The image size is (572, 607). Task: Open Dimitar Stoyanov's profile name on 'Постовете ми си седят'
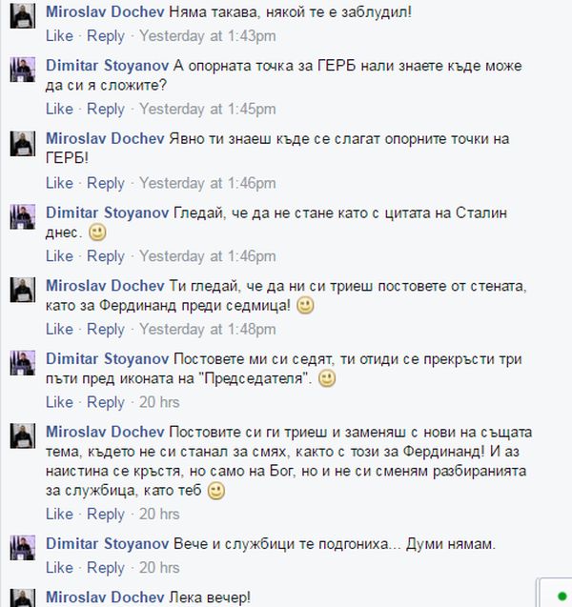tap(108, 359)
